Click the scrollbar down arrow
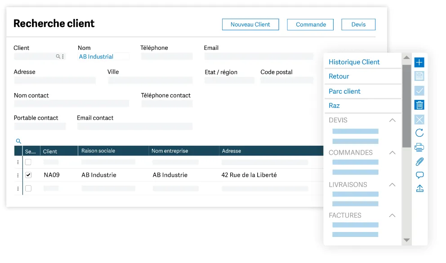 click(x=407, y=240)
